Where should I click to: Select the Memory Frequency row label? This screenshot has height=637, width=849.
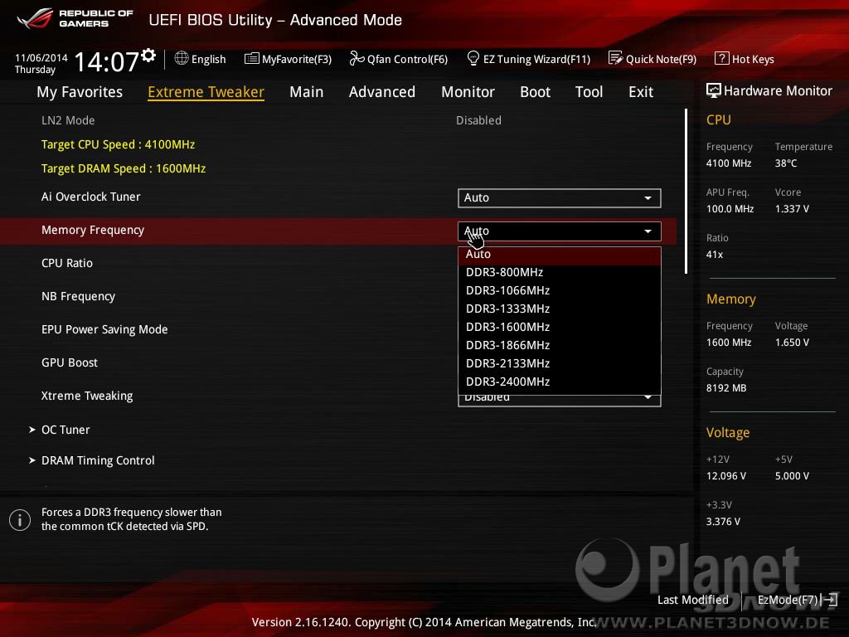pos(93,231)
